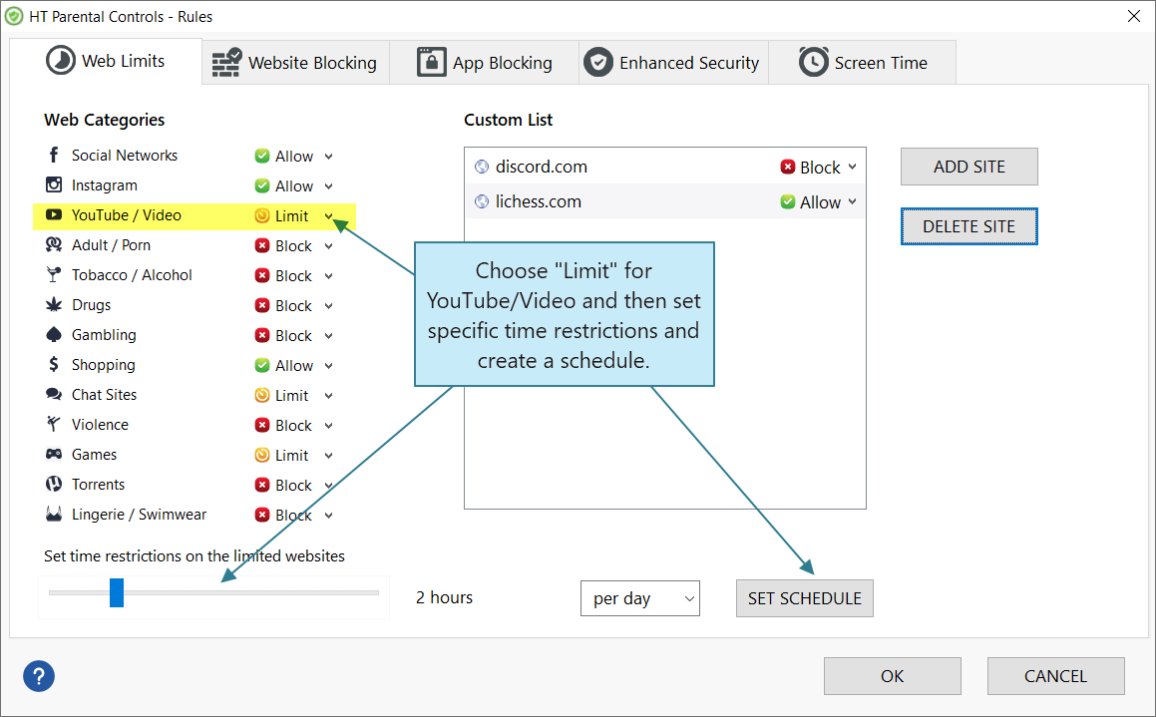
Task: Click the globe icon beside lichess.com
Action: [482, 201]
